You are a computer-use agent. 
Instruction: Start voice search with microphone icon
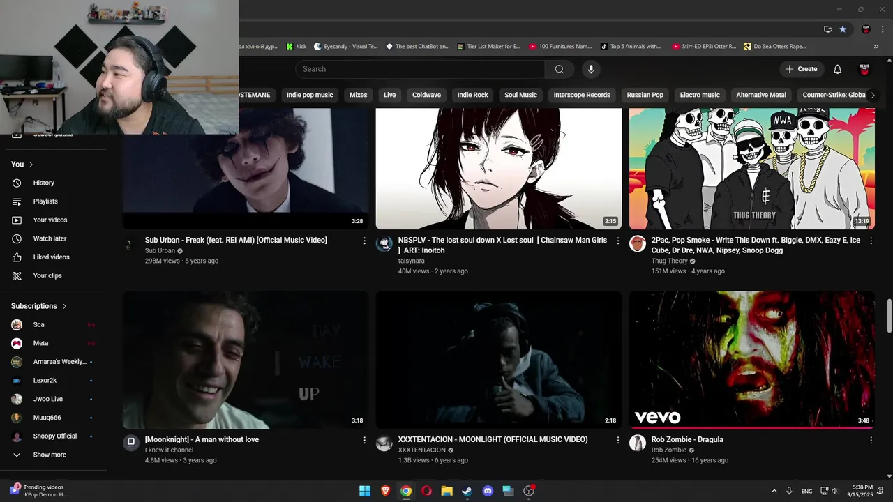pyautogui.click(x=591, y=69)
